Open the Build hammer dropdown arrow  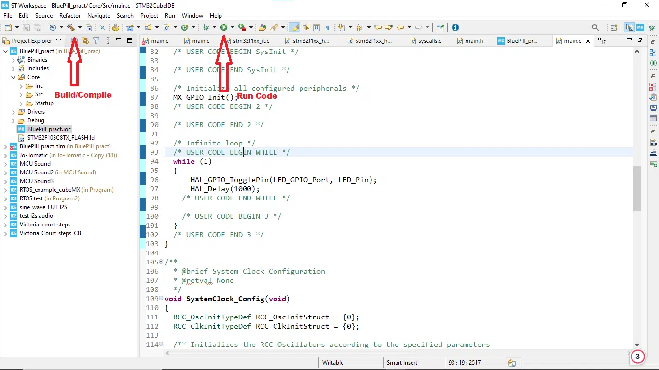(x=80, y=27)
